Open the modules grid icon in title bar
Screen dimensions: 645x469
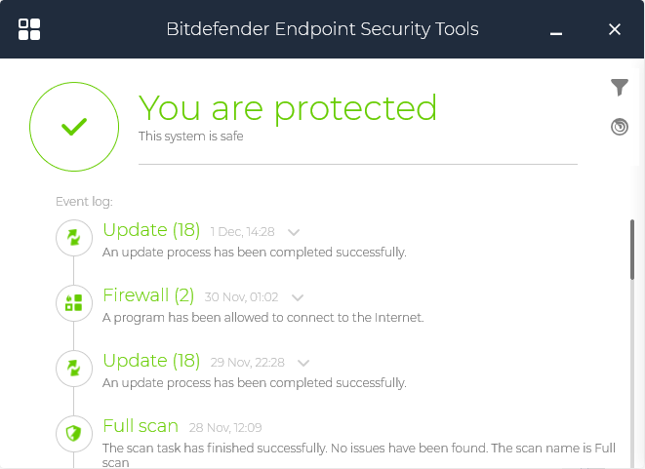click(29, 29)
